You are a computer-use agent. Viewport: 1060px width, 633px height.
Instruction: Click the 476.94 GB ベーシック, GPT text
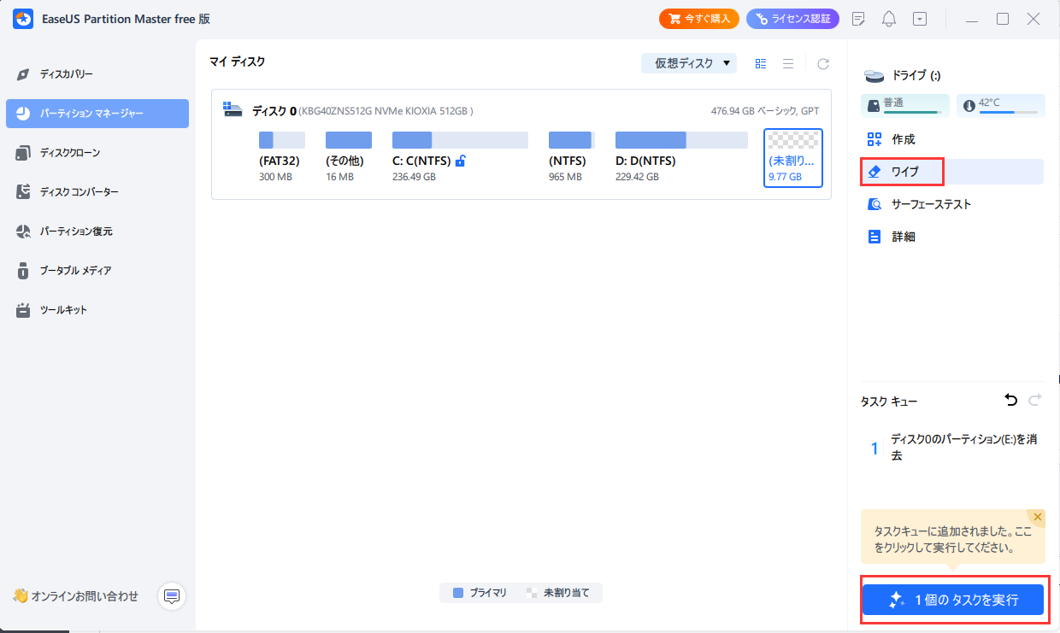click(766, 111)
